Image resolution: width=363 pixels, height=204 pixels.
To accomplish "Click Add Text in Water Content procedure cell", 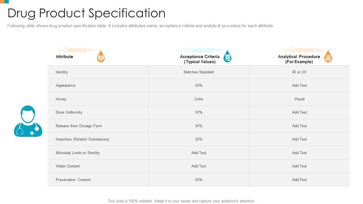I will coord(299,166).
